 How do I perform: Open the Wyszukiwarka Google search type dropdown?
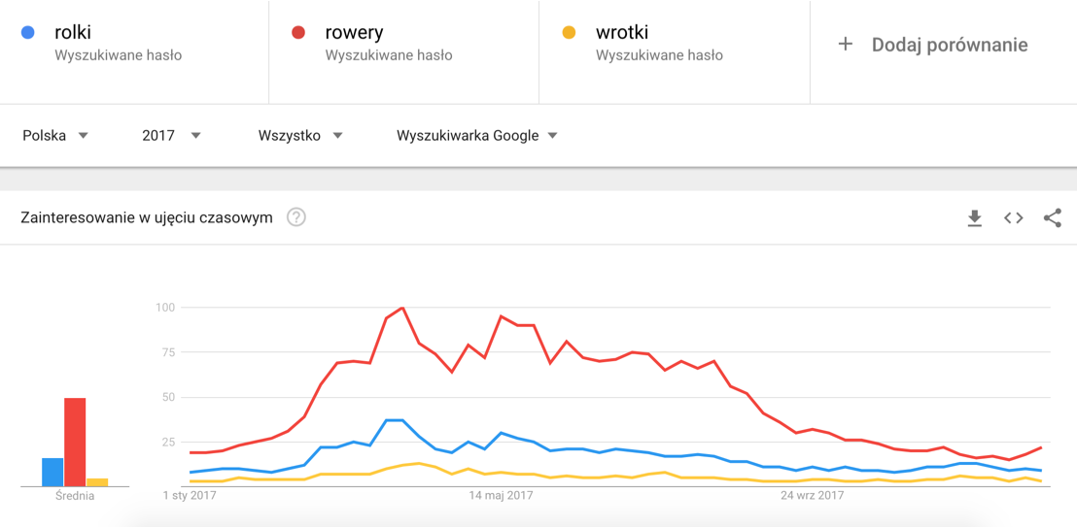click(x=476, y=135)
